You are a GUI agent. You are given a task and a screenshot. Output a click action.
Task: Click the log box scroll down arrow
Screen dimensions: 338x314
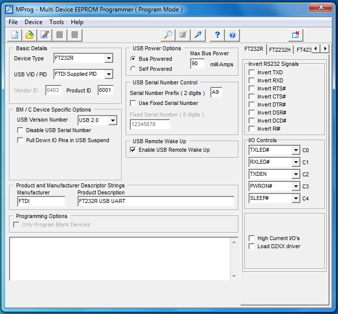(234, 276)
